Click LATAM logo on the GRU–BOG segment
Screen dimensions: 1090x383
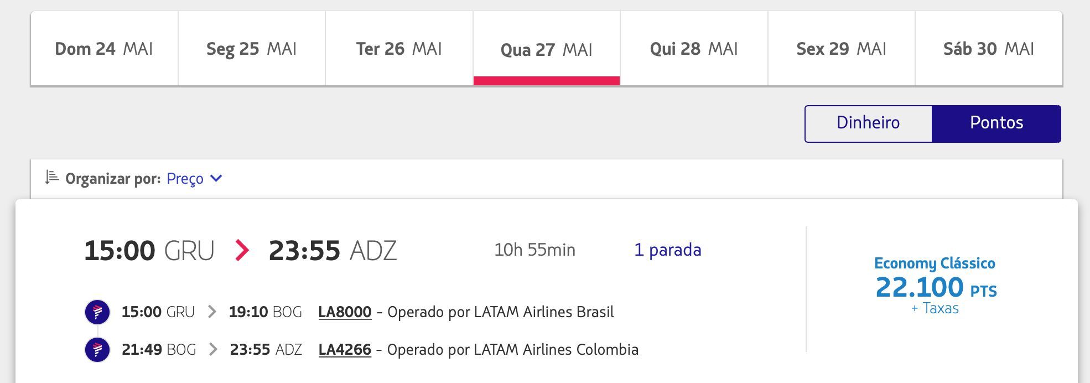tap(97, 312)
